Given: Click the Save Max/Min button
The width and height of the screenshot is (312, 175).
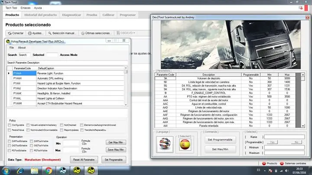Looking at the screenshot, I should [x=116, y=150].
